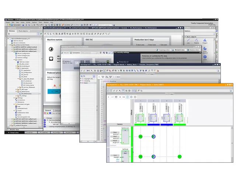Toggle information messages filter icon
Screen dimensions: 236x177
[50, 113]
